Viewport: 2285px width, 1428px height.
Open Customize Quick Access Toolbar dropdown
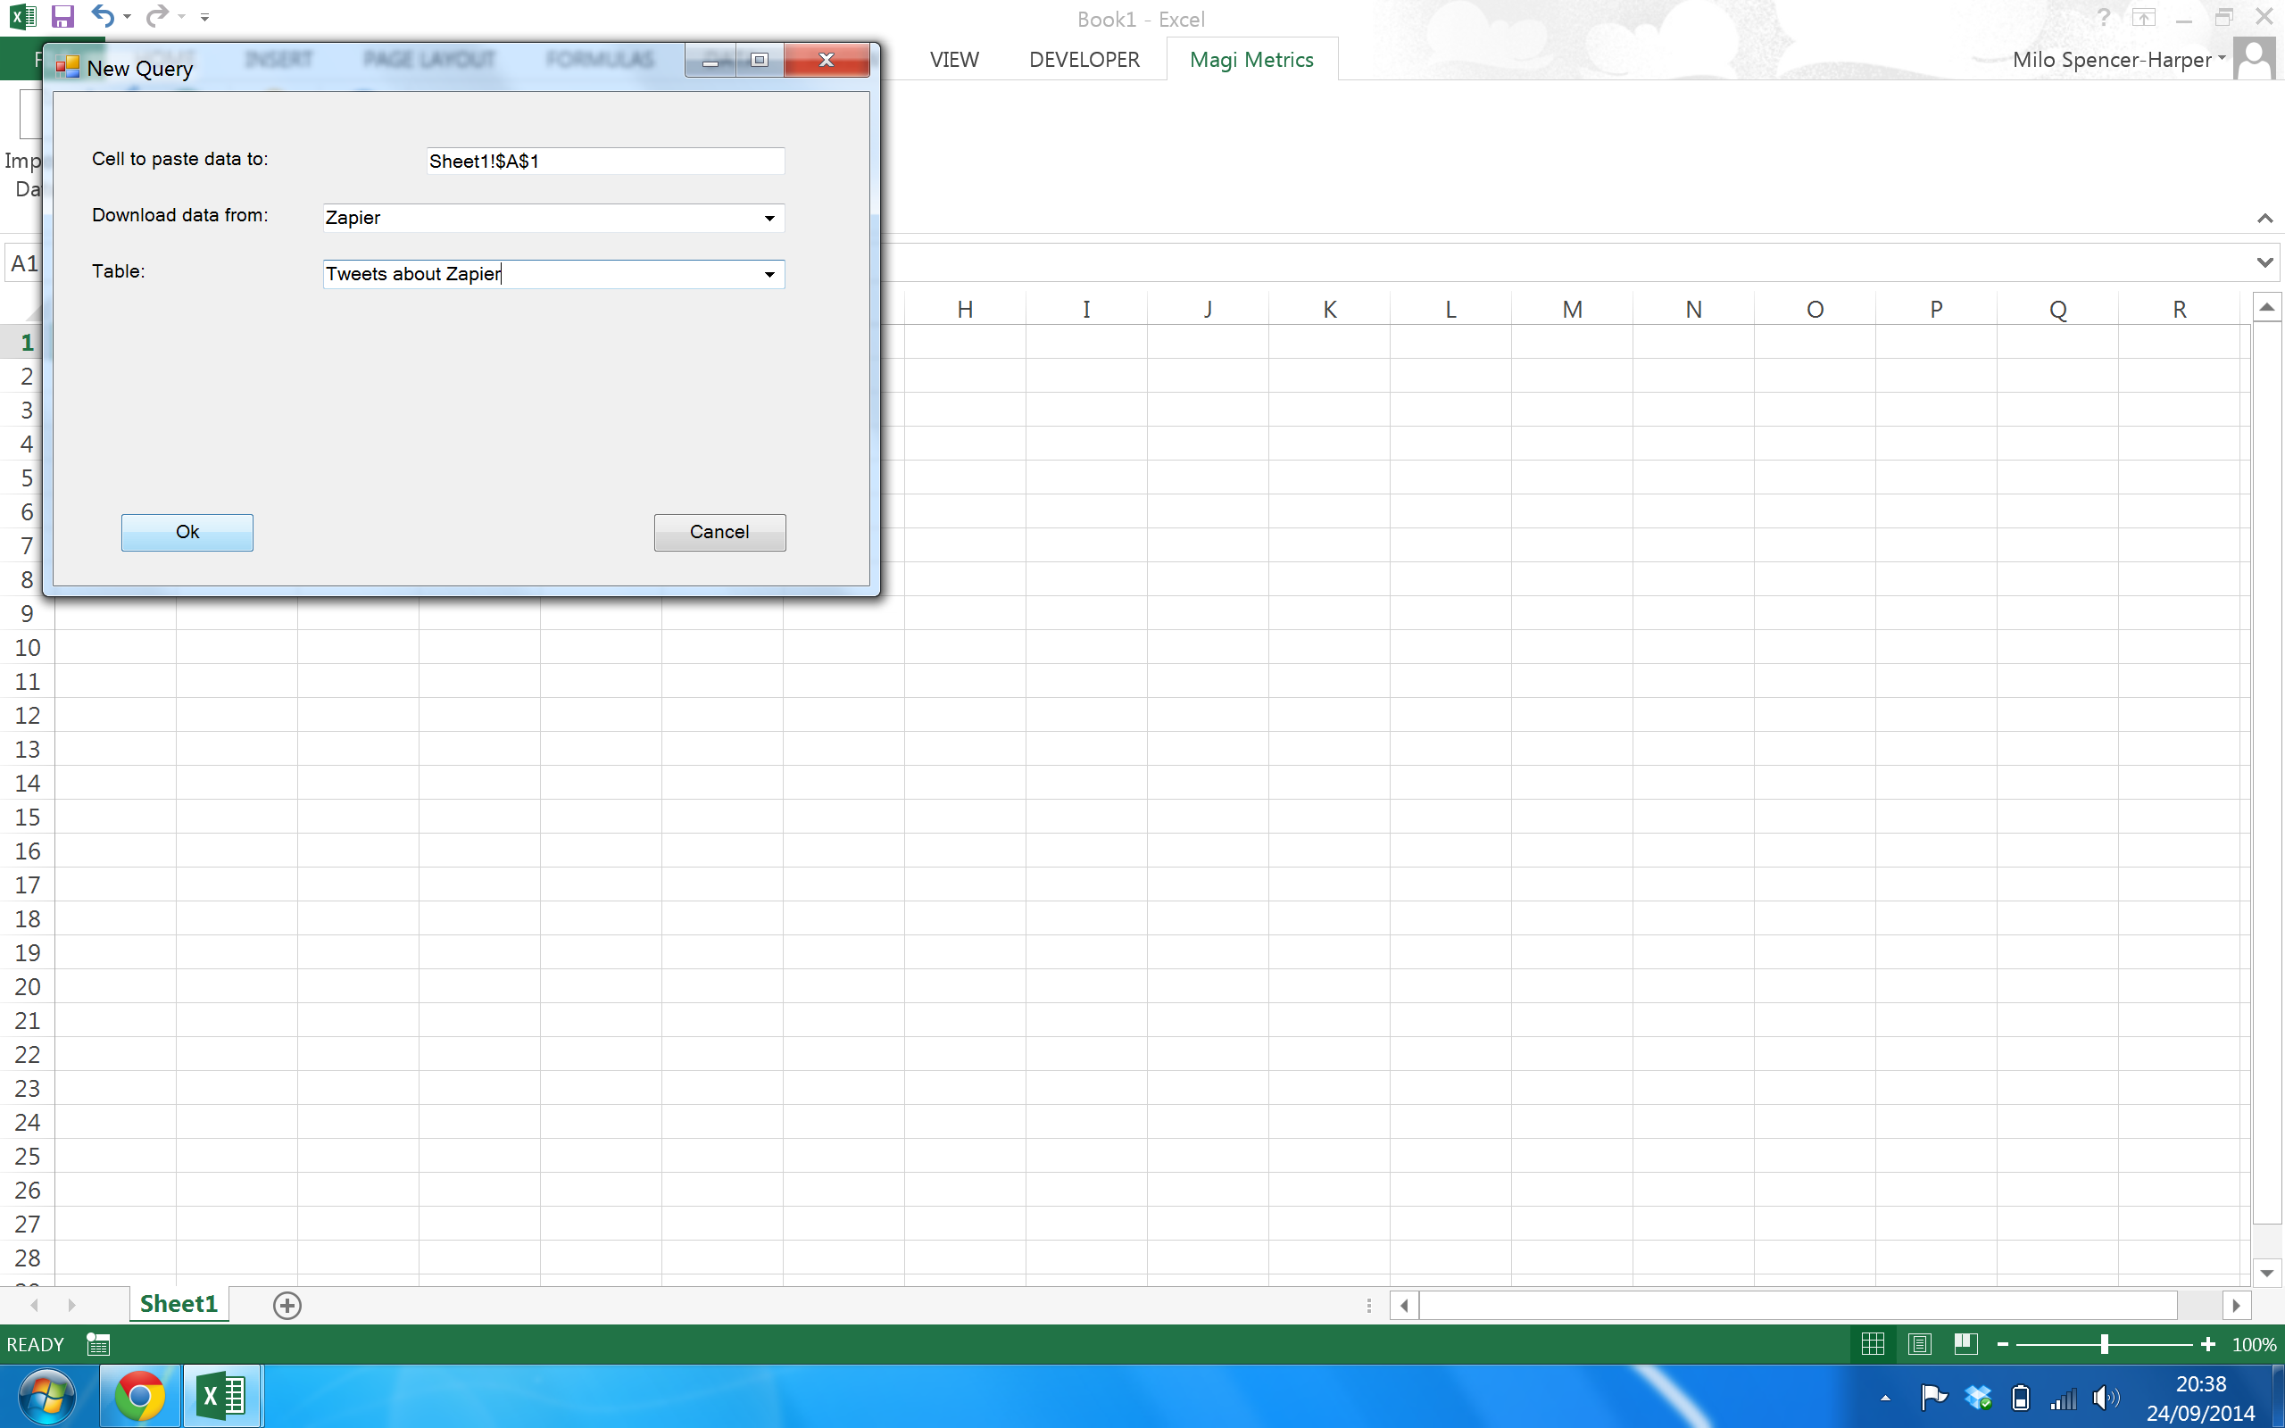(x=205, y=17)
